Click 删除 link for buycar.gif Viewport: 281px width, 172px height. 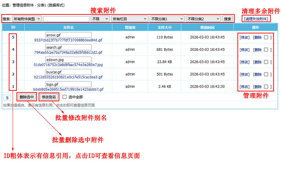[x=257, y=74]
